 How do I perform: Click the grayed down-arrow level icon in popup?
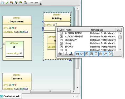click(66, 54)
